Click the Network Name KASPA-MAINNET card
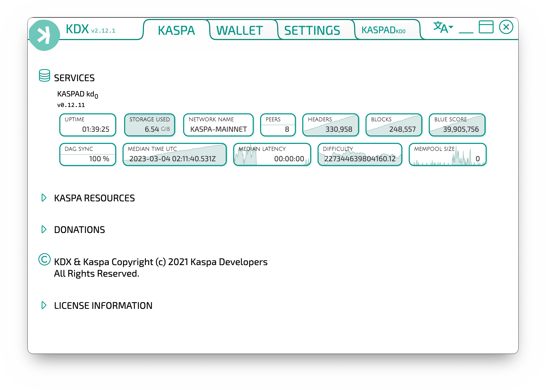The image size is (546, 390). point(218,125)
